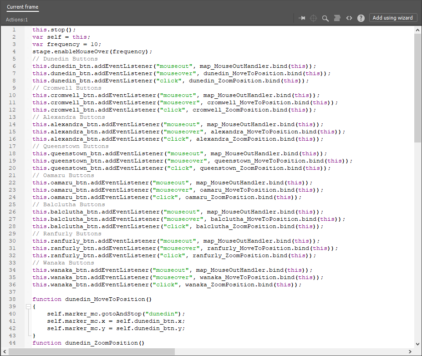Viewport: 422px width, 356px height.
Task: Click wanaka_btn 'click' listener line
Action: pos(167,284)
